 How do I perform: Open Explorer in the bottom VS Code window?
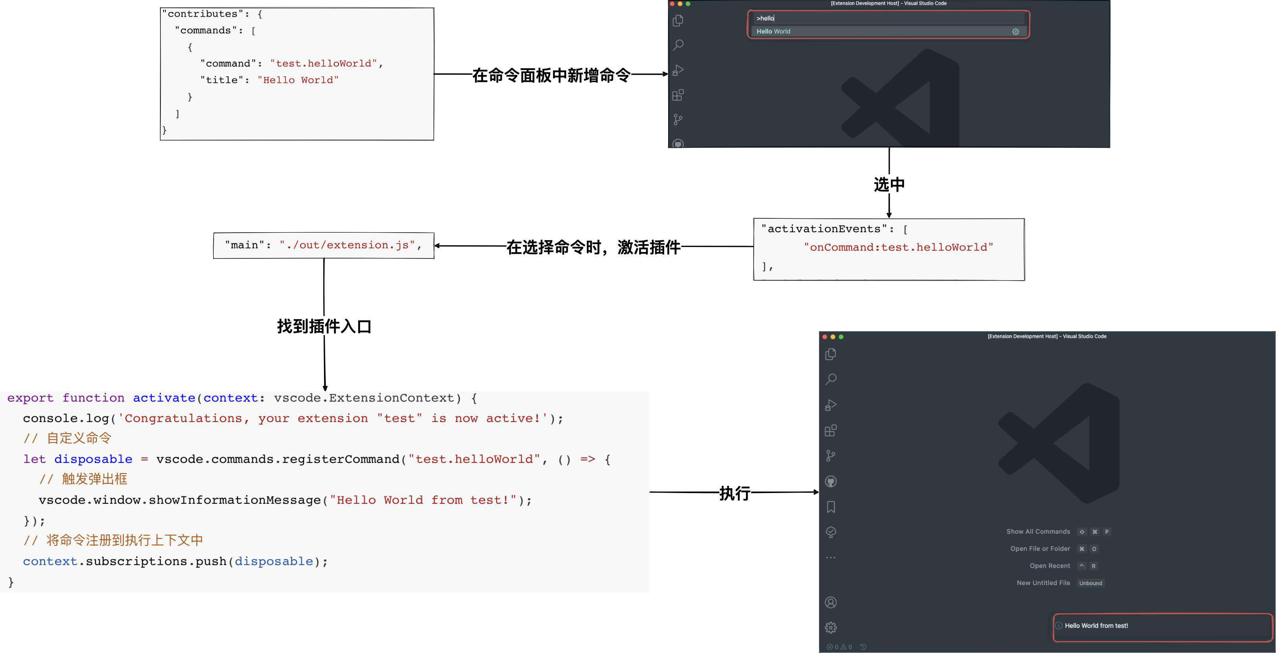(831, 354)
